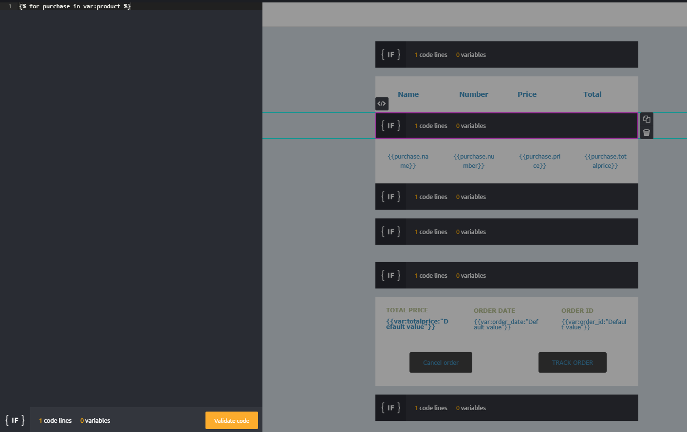Click the IF icon in the purple-outlined block
This screenshot has height=432, width=687.
tap(390, 126)
